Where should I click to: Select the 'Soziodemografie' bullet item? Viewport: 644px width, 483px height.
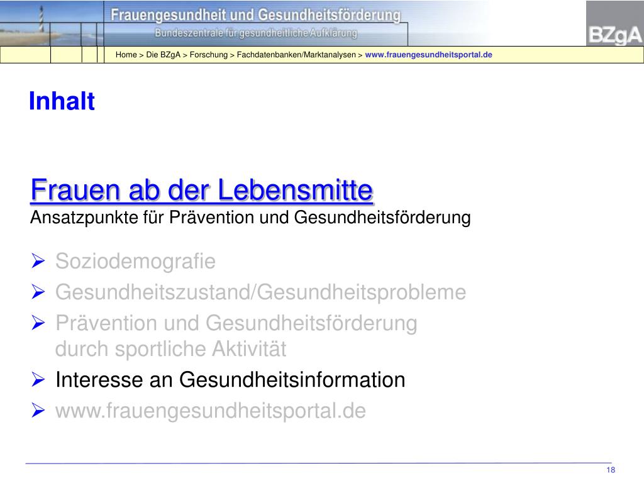pos(135,261)
